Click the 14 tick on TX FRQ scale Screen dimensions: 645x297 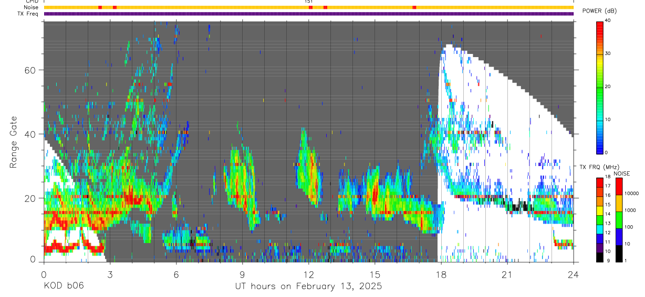coord(608,214)
